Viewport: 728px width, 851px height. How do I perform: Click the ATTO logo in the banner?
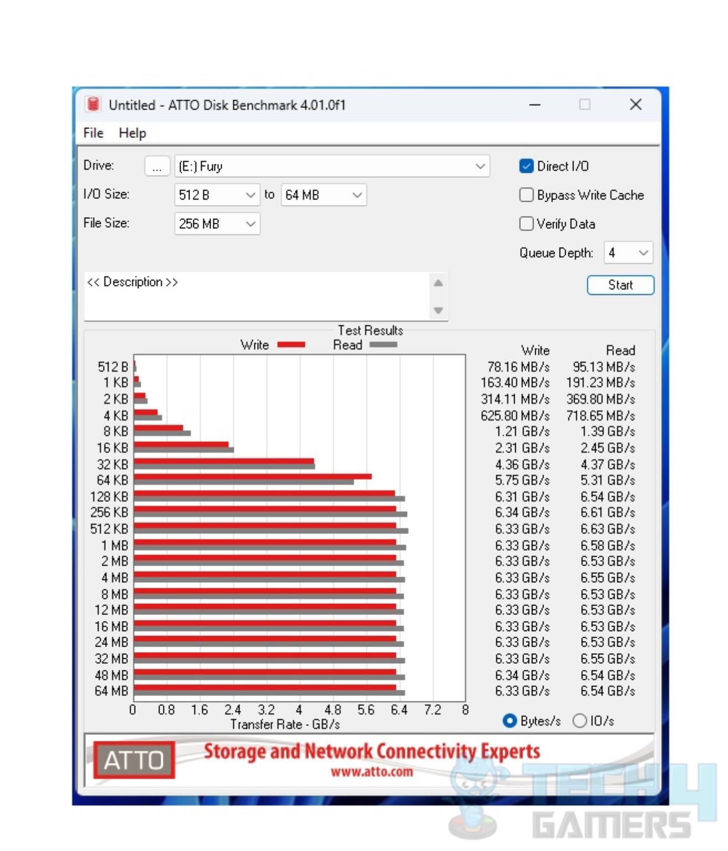pos(134,760)
